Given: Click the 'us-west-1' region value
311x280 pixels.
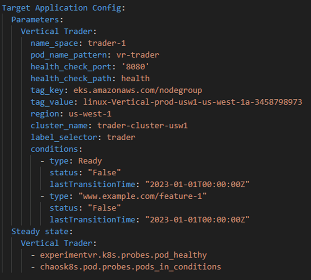Looking at the screenshot, I should point(90,114).
